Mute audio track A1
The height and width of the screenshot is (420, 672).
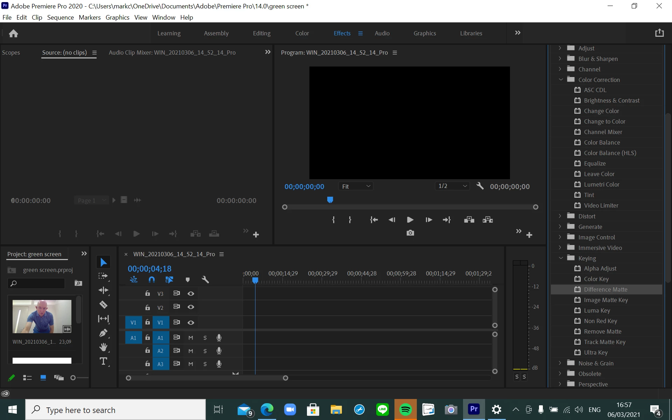point(191,338)
